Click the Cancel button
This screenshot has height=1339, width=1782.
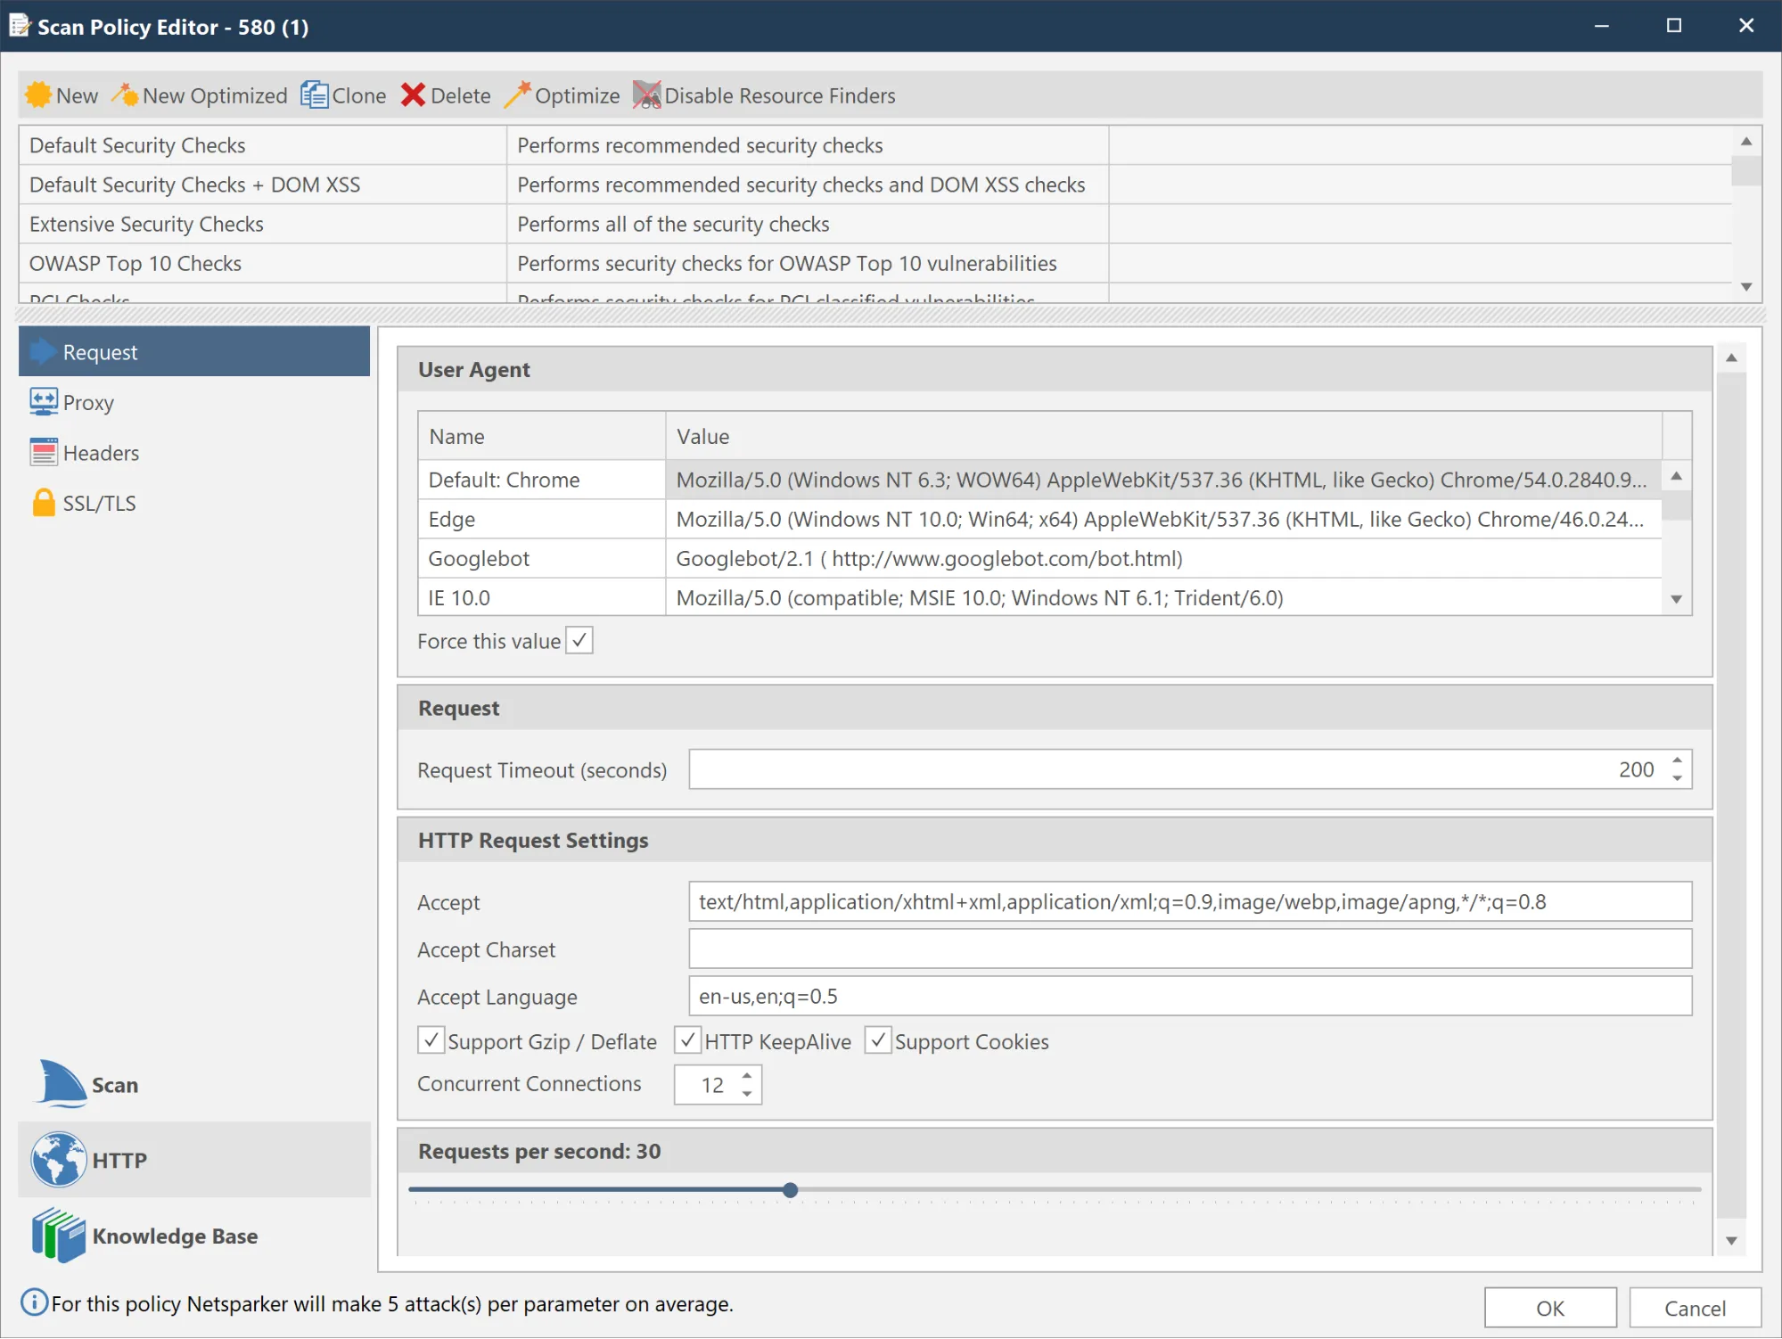tap(1695, 1308)
